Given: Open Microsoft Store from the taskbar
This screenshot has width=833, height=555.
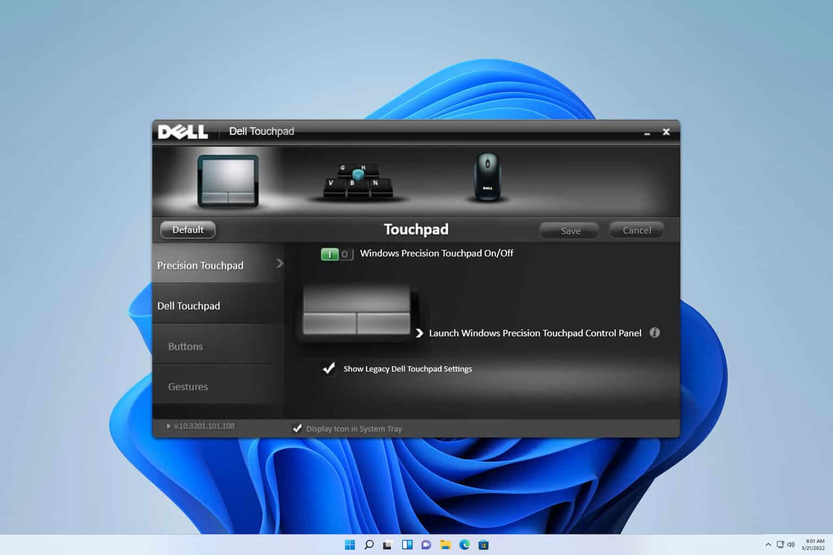Looking at the screenshot, I should pos(483,545).
